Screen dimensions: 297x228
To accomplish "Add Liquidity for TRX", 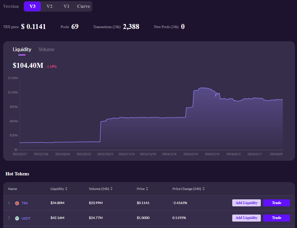I will [x=247, y=203].
